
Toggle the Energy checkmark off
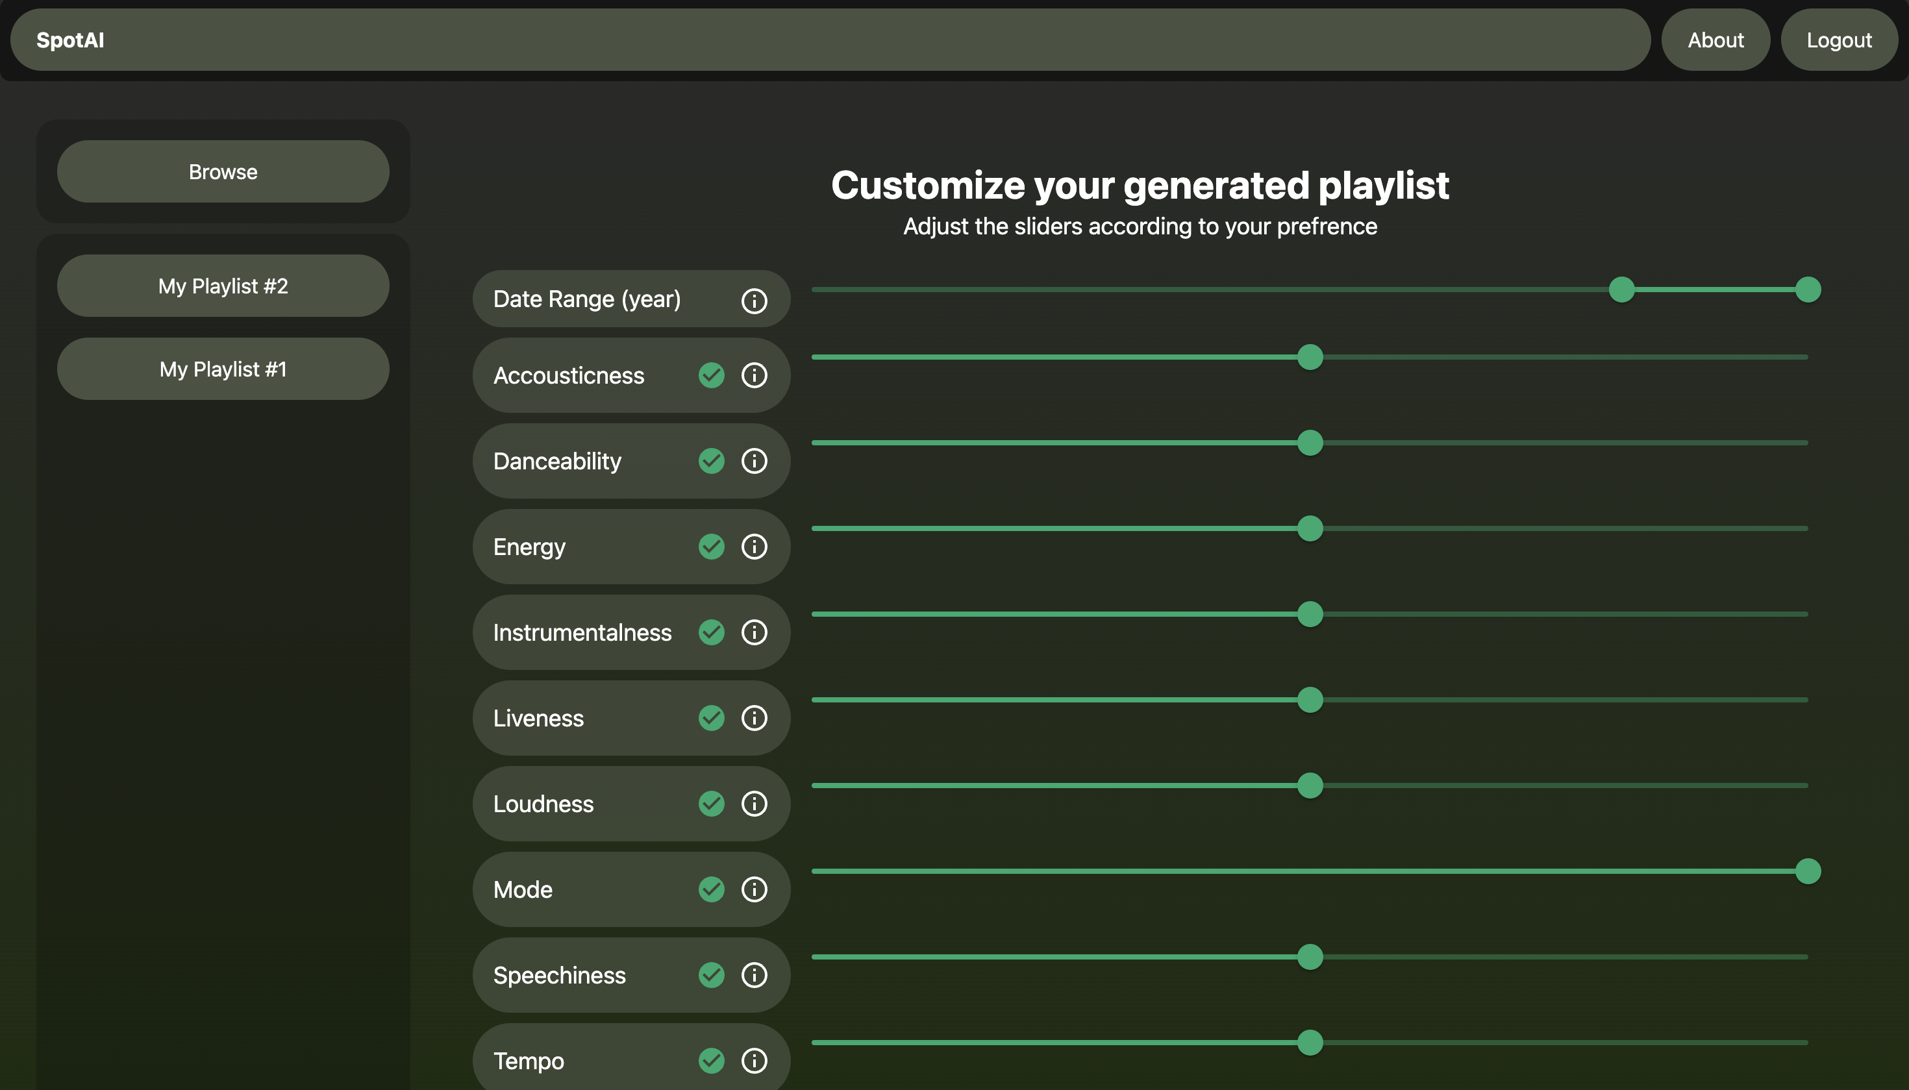(711, 547)
